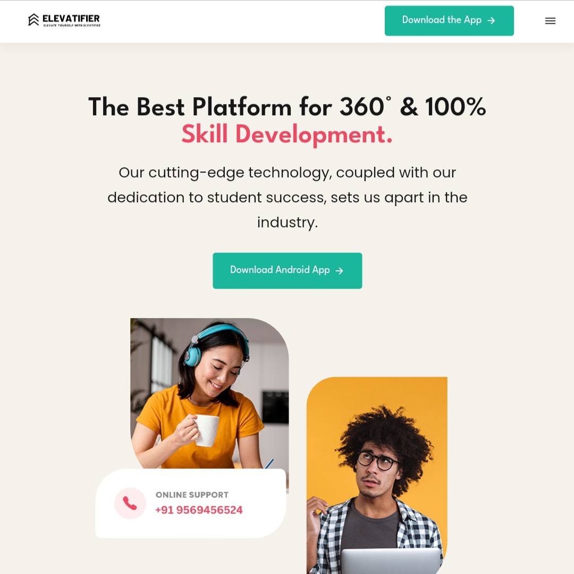Open the hamburger menu icon
574x574 pixels.
[550, 21]
